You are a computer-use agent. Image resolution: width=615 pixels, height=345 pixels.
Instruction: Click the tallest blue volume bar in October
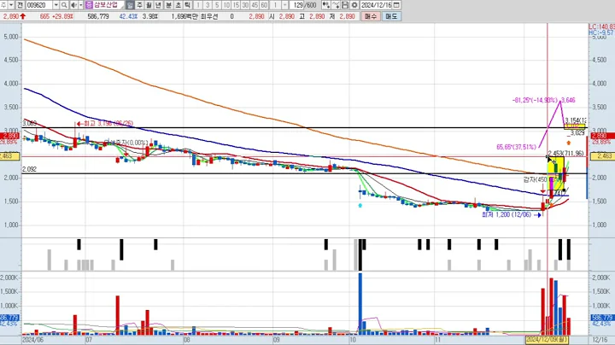[x=360, y=304]
